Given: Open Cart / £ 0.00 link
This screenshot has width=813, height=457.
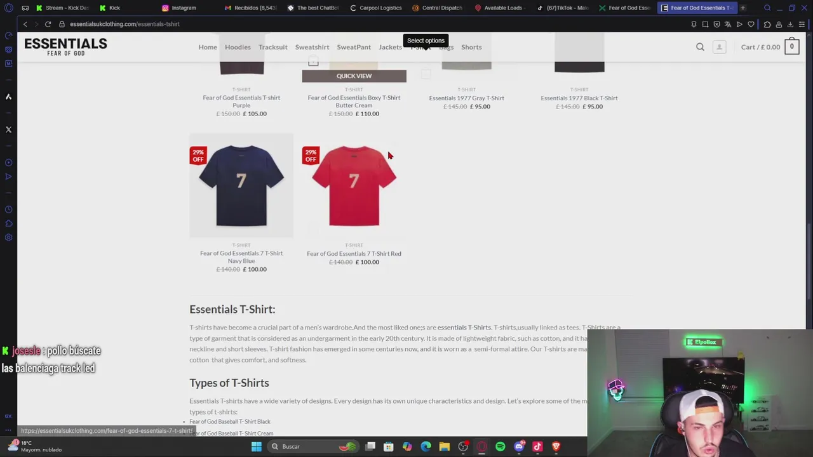Looking at the screenshot, I should pyautogui.click(x=760, y=47).
